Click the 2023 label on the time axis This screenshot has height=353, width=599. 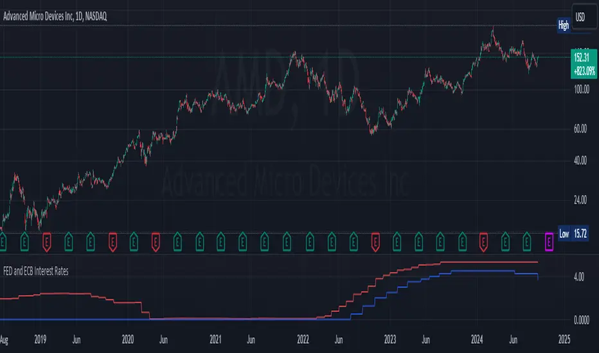click(x=390, y=340)
